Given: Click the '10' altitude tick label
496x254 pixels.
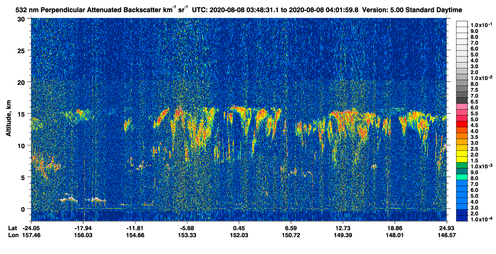Looking at the screenshot, I should (x=22, y=145).
